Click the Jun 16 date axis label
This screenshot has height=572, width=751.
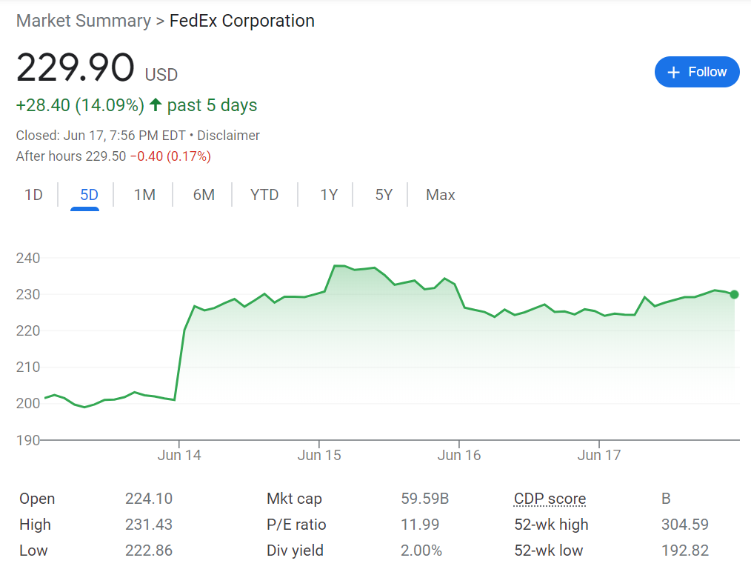pos(459,456)
